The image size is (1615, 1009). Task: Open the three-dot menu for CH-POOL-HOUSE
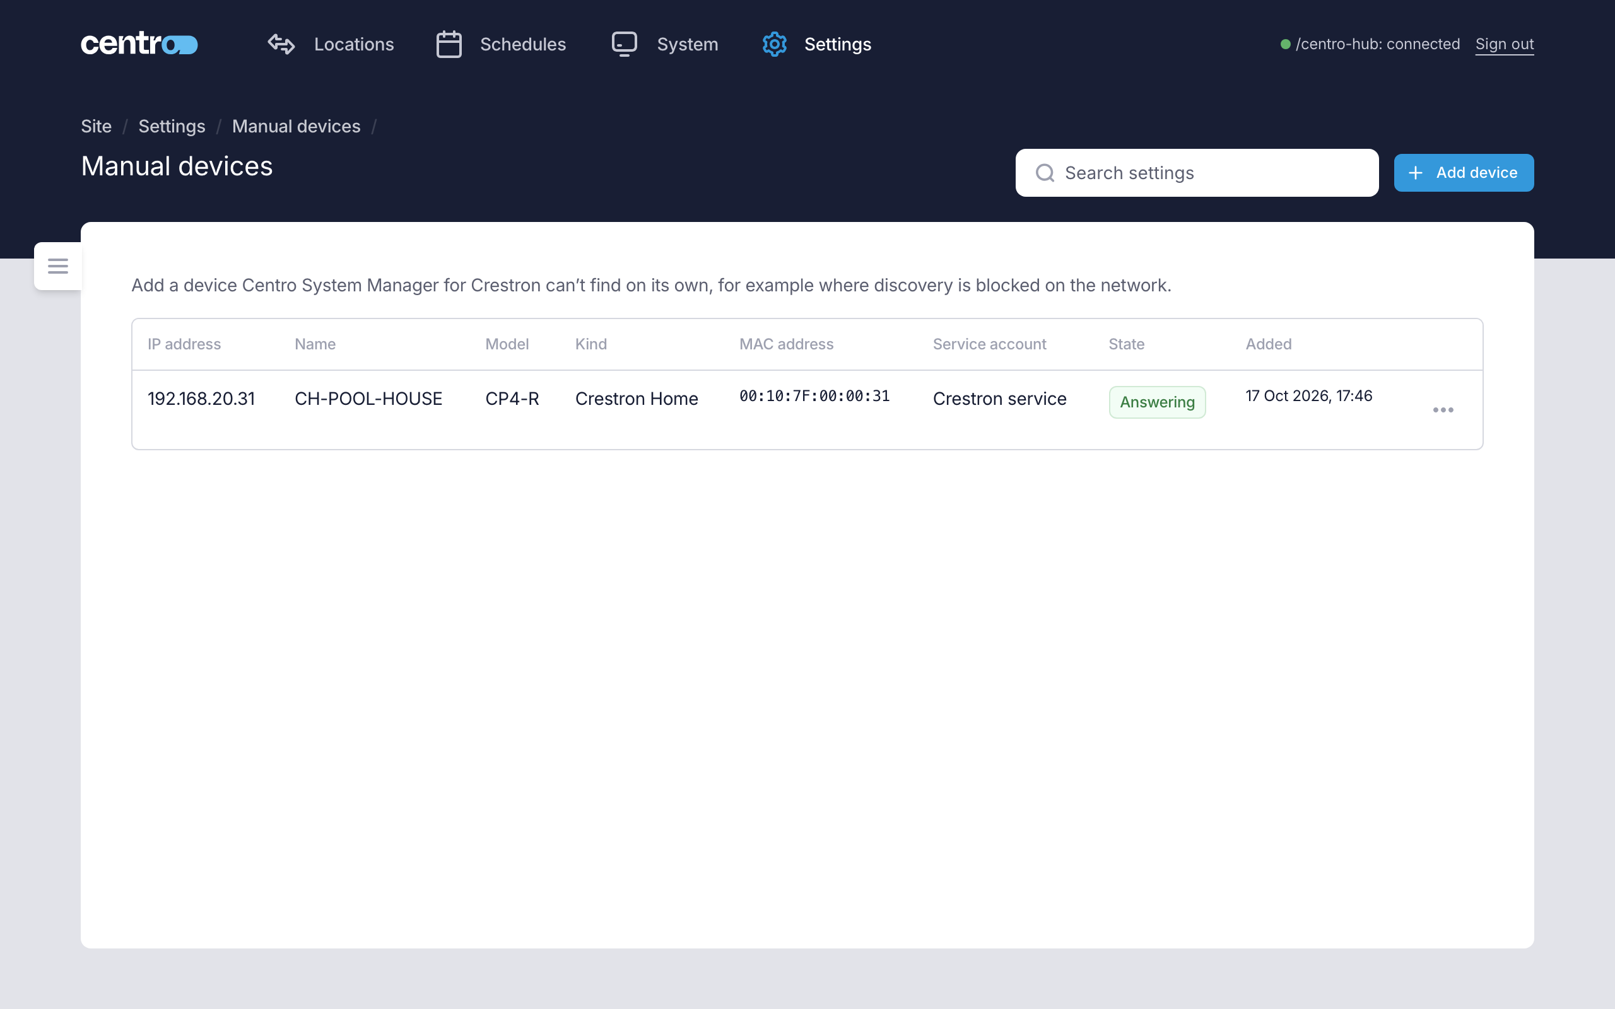click(x=1443, y=410)
